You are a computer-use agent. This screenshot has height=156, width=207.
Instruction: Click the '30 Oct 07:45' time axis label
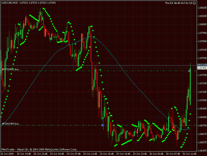tap(173, 154)
